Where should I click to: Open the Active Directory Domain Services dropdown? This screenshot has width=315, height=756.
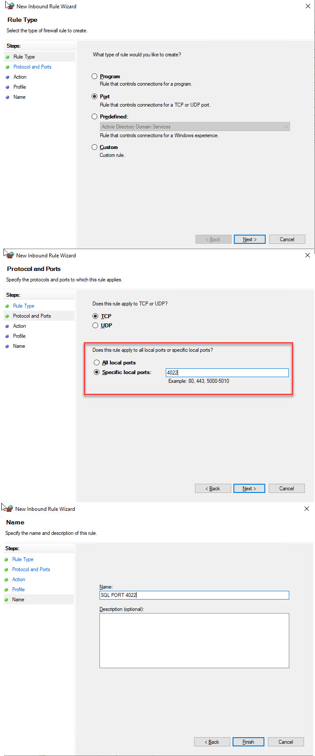coord(195,127)
